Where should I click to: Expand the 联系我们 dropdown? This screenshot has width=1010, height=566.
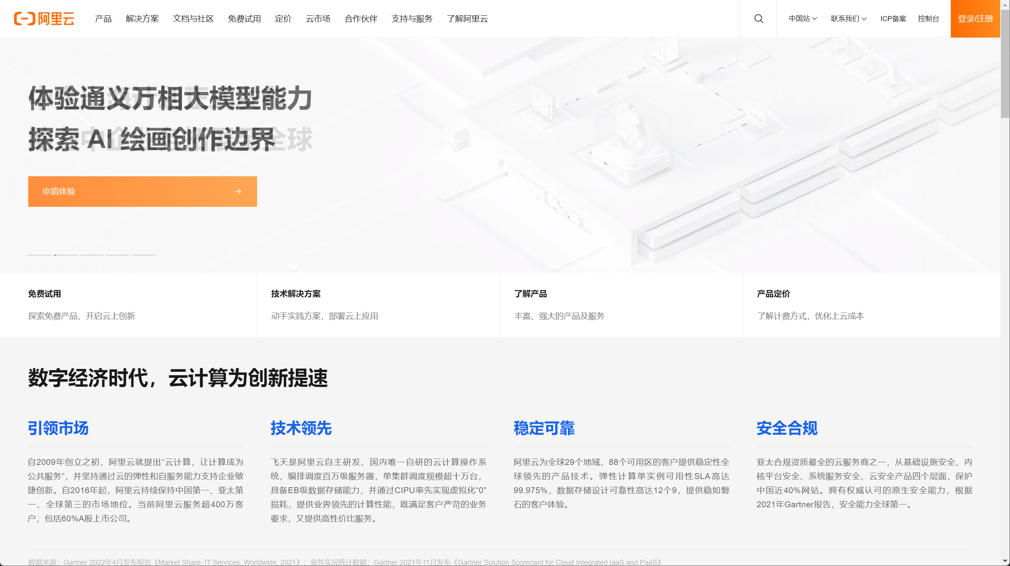point(849,18)
